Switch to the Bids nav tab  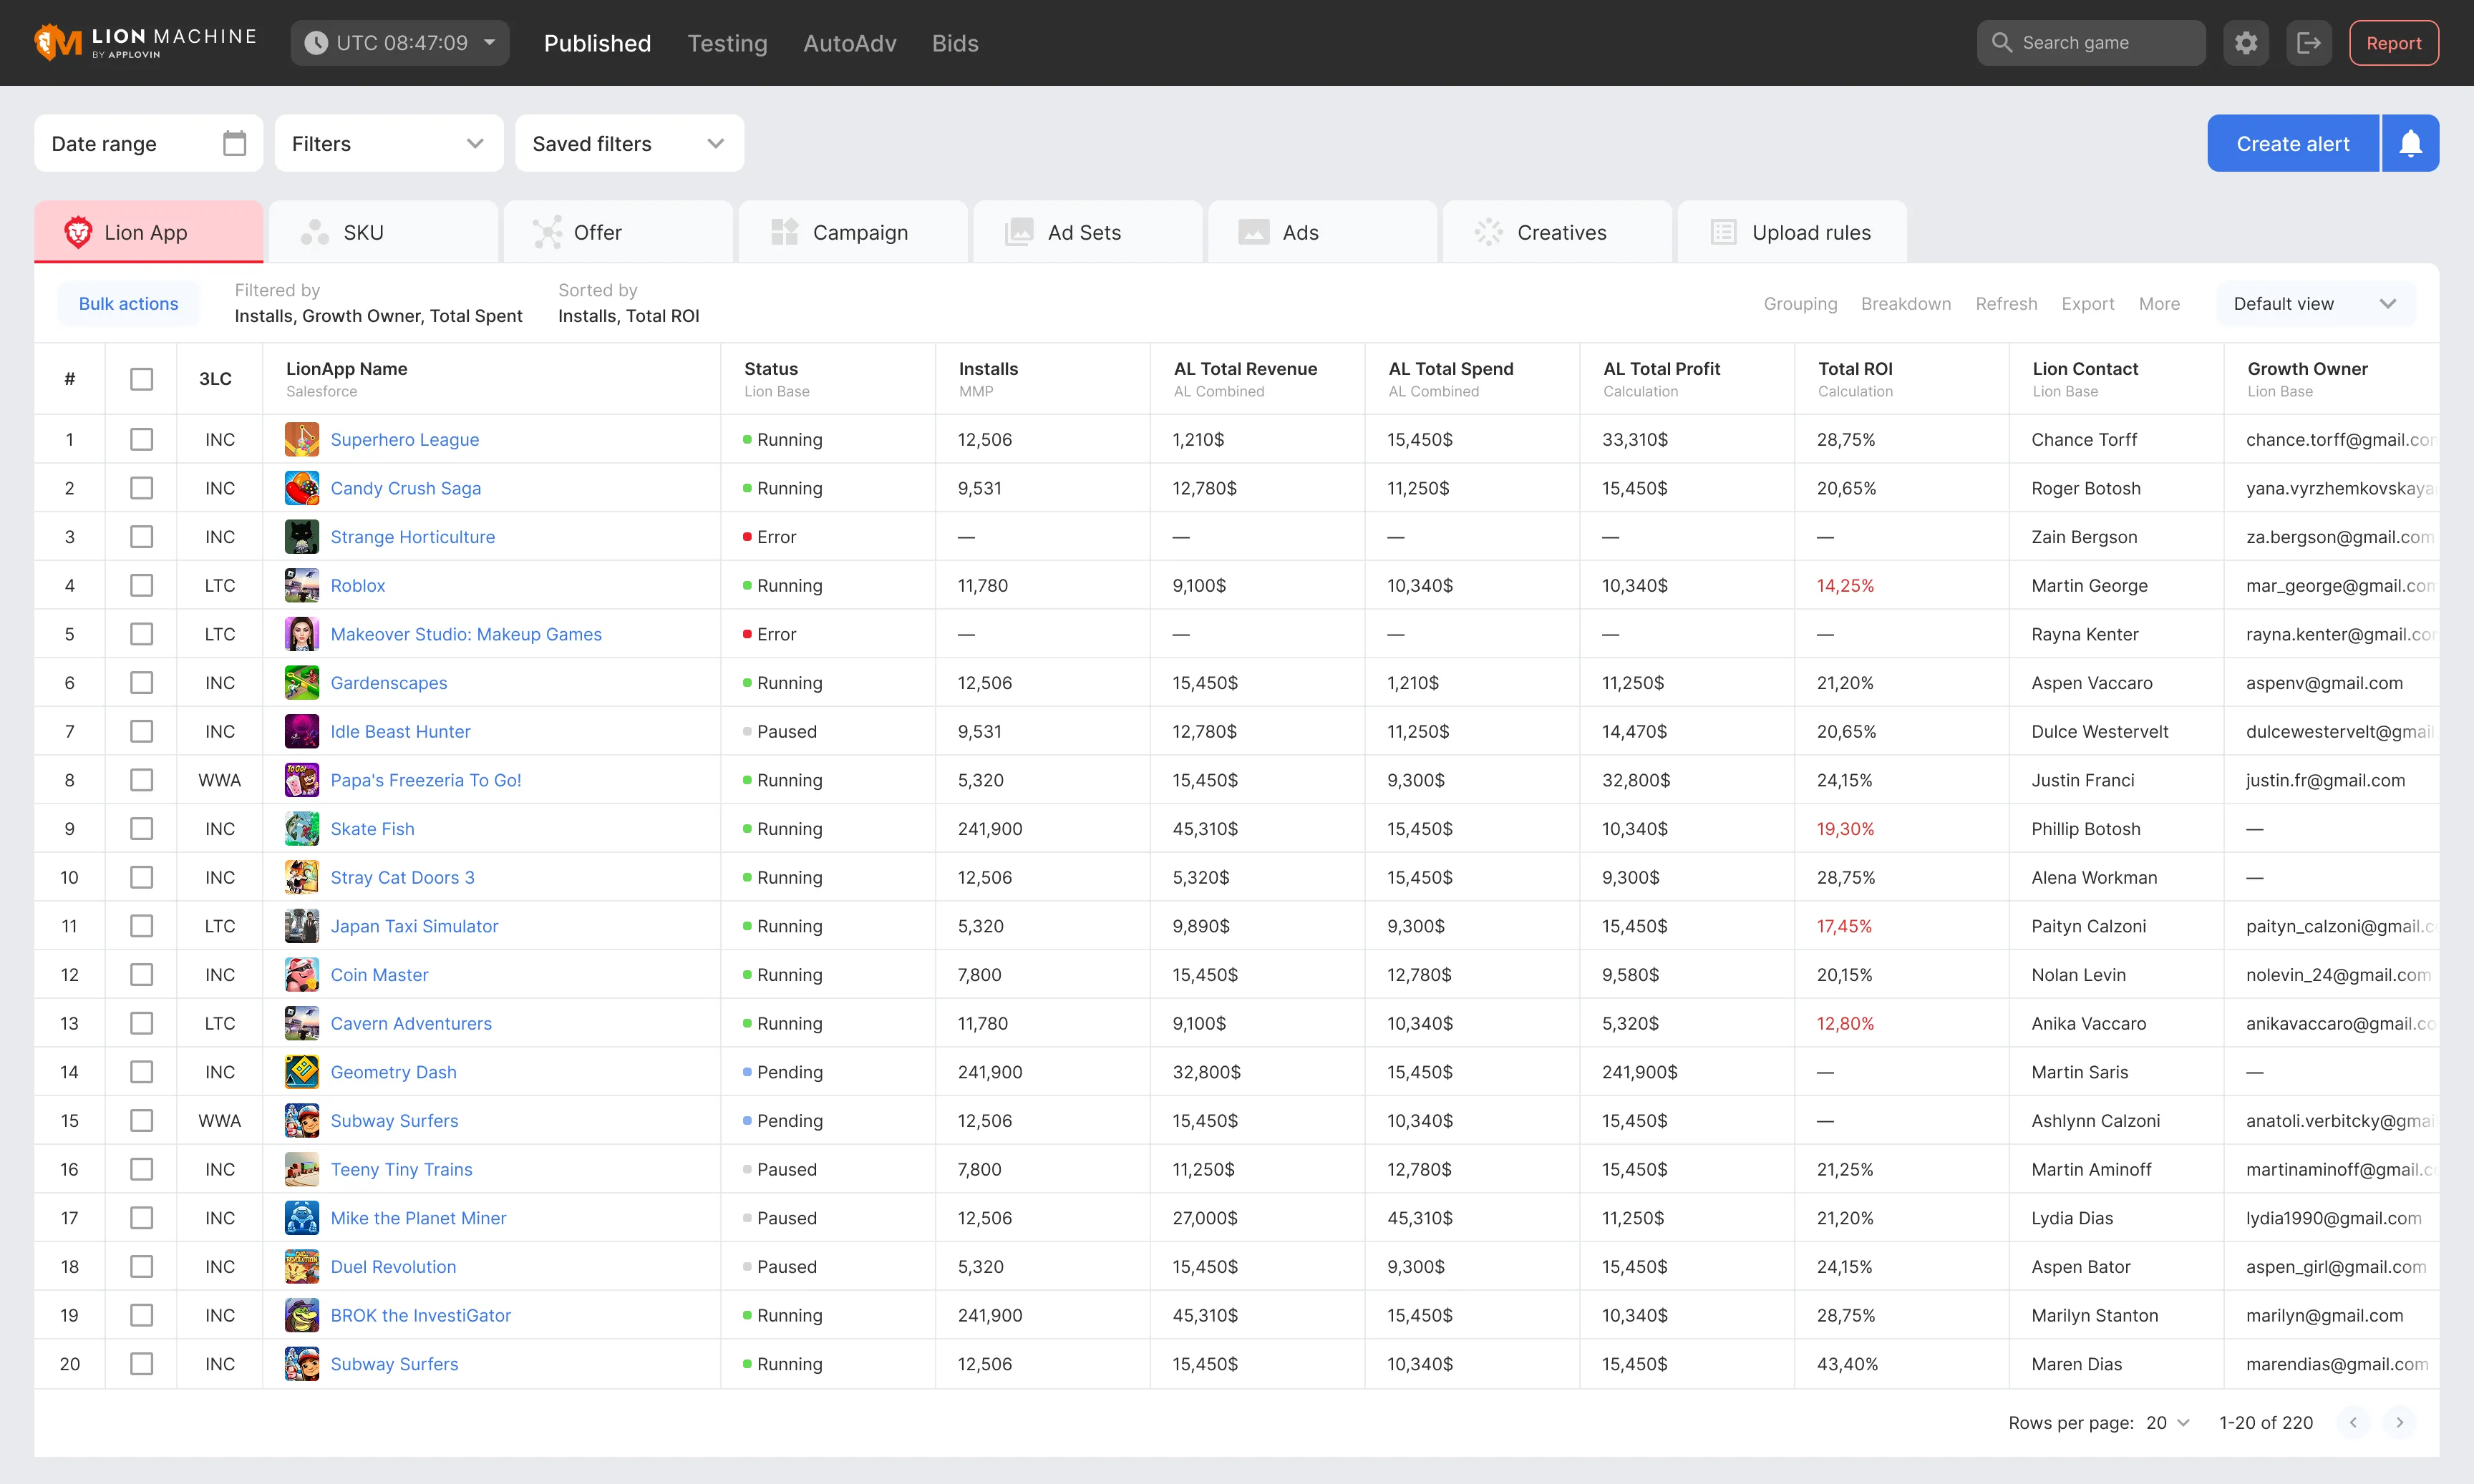click(x=956, y=43)
